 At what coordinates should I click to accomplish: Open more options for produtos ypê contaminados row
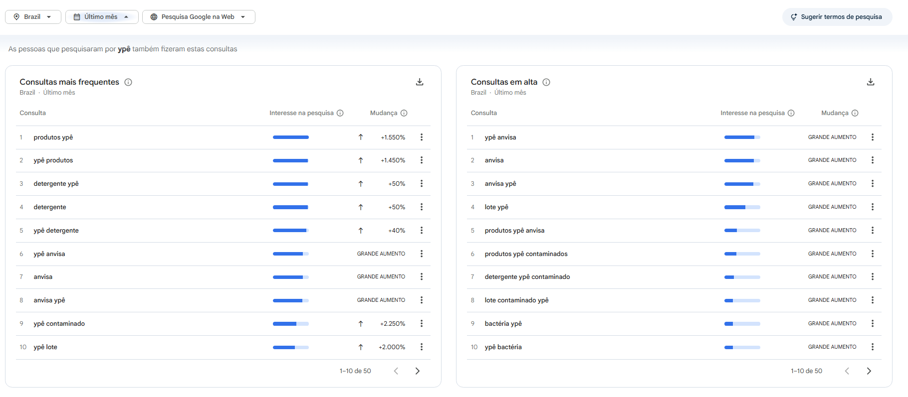[x=873, y=254]
